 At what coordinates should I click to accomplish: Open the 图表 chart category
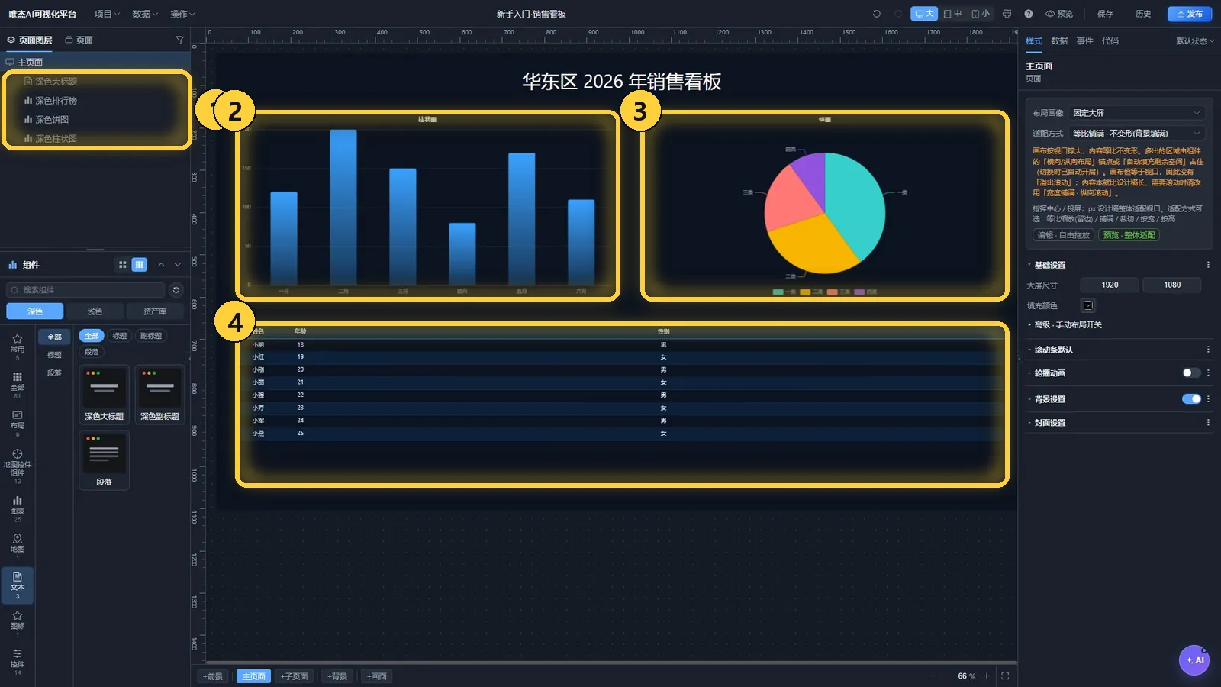click(x=18, y=508)
